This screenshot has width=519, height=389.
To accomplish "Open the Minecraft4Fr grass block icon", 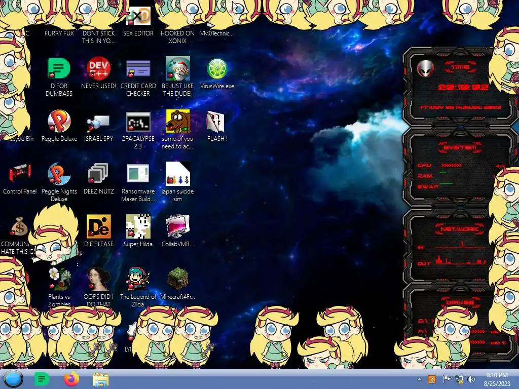I will pyautogui.click(x=178, y=279).
